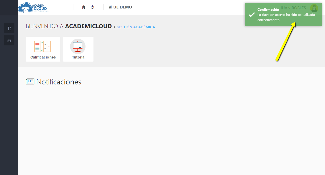Click the Notificaciones heading text
The image size is (325, 175).
tap(59, 82)
